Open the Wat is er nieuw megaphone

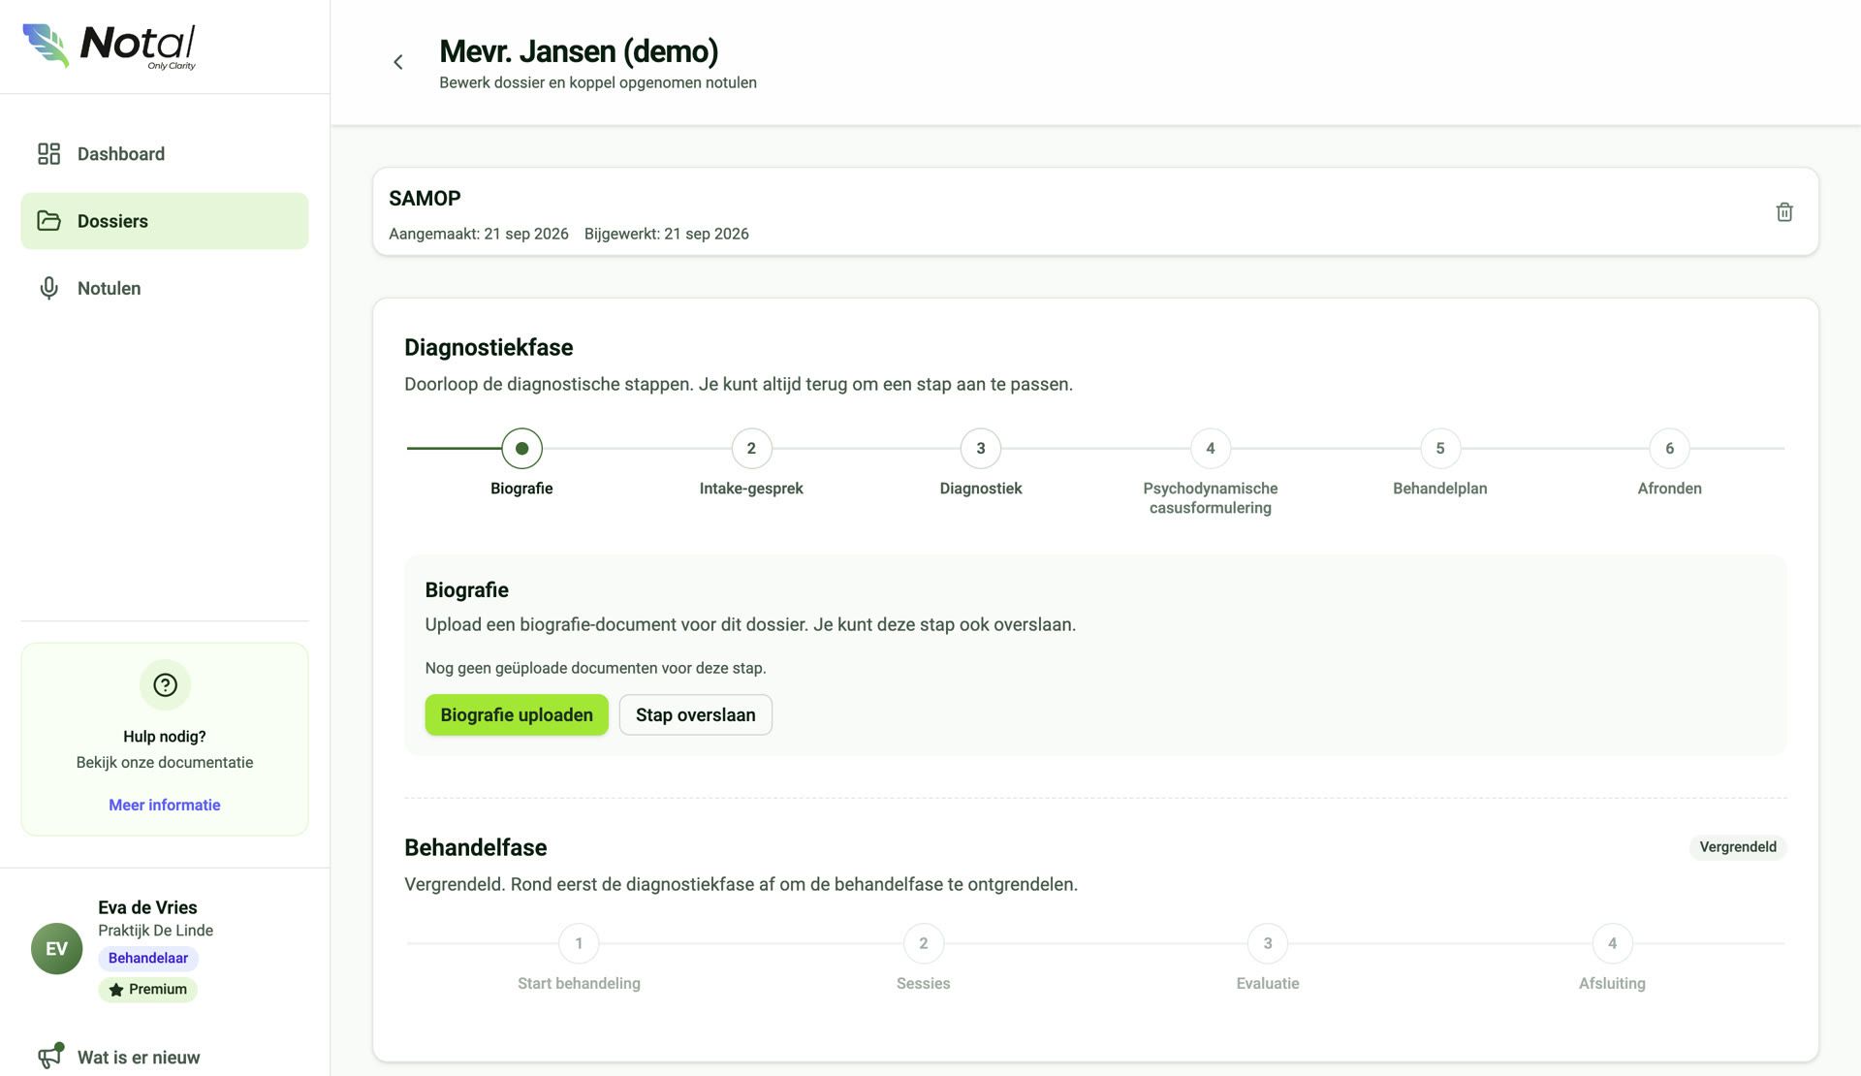50,1056
